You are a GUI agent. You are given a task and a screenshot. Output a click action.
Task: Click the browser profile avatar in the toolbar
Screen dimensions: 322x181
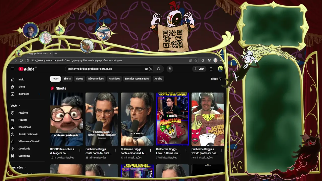[215, 60]
